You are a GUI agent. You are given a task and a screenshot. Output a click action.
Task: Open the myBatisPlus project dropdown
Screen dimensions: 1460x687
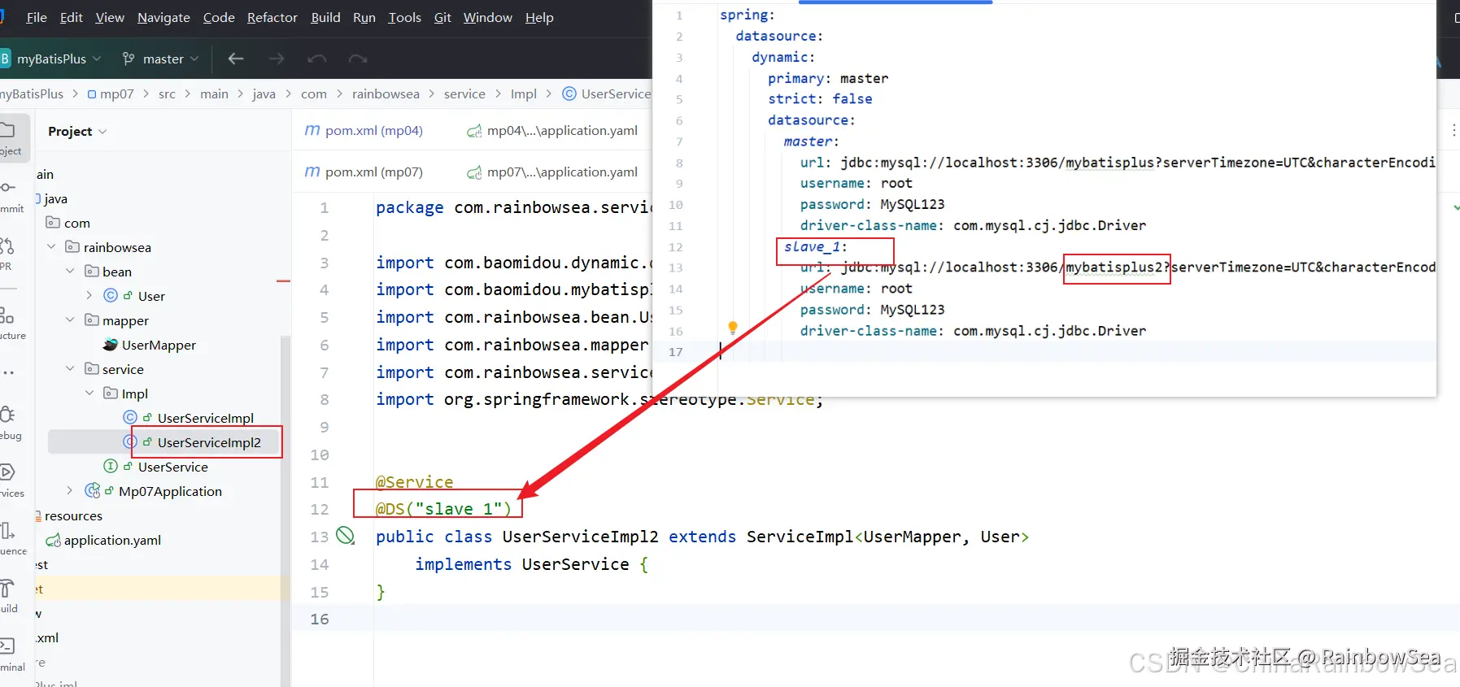pos(52,59)
